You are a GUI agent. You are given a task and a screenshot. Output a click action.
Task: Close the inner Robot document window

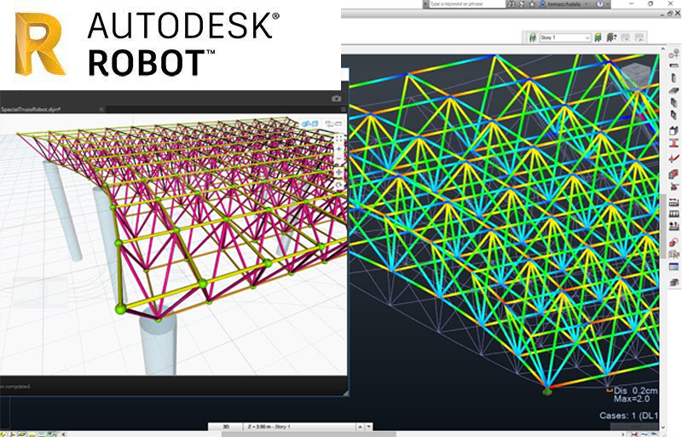point(678,14)
